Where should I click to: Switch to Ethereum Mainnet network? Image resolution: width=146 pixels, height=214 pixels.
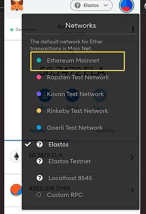click(x=77, y=61)
